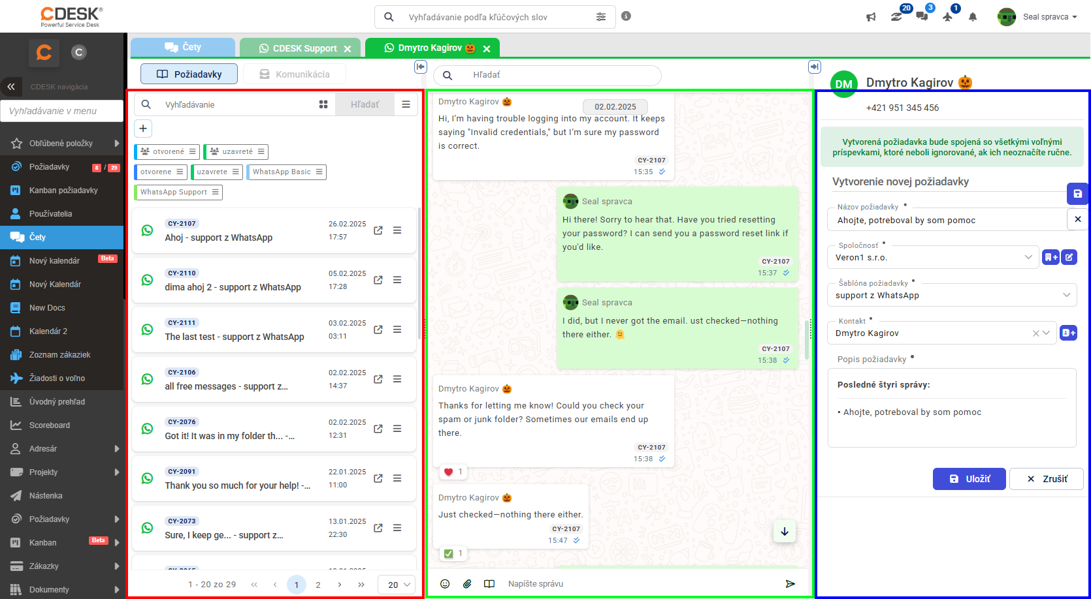Open message templates book icon
Image resolution: width=1091 pixels, height=599 pixels.
click(x=489, y=584)
